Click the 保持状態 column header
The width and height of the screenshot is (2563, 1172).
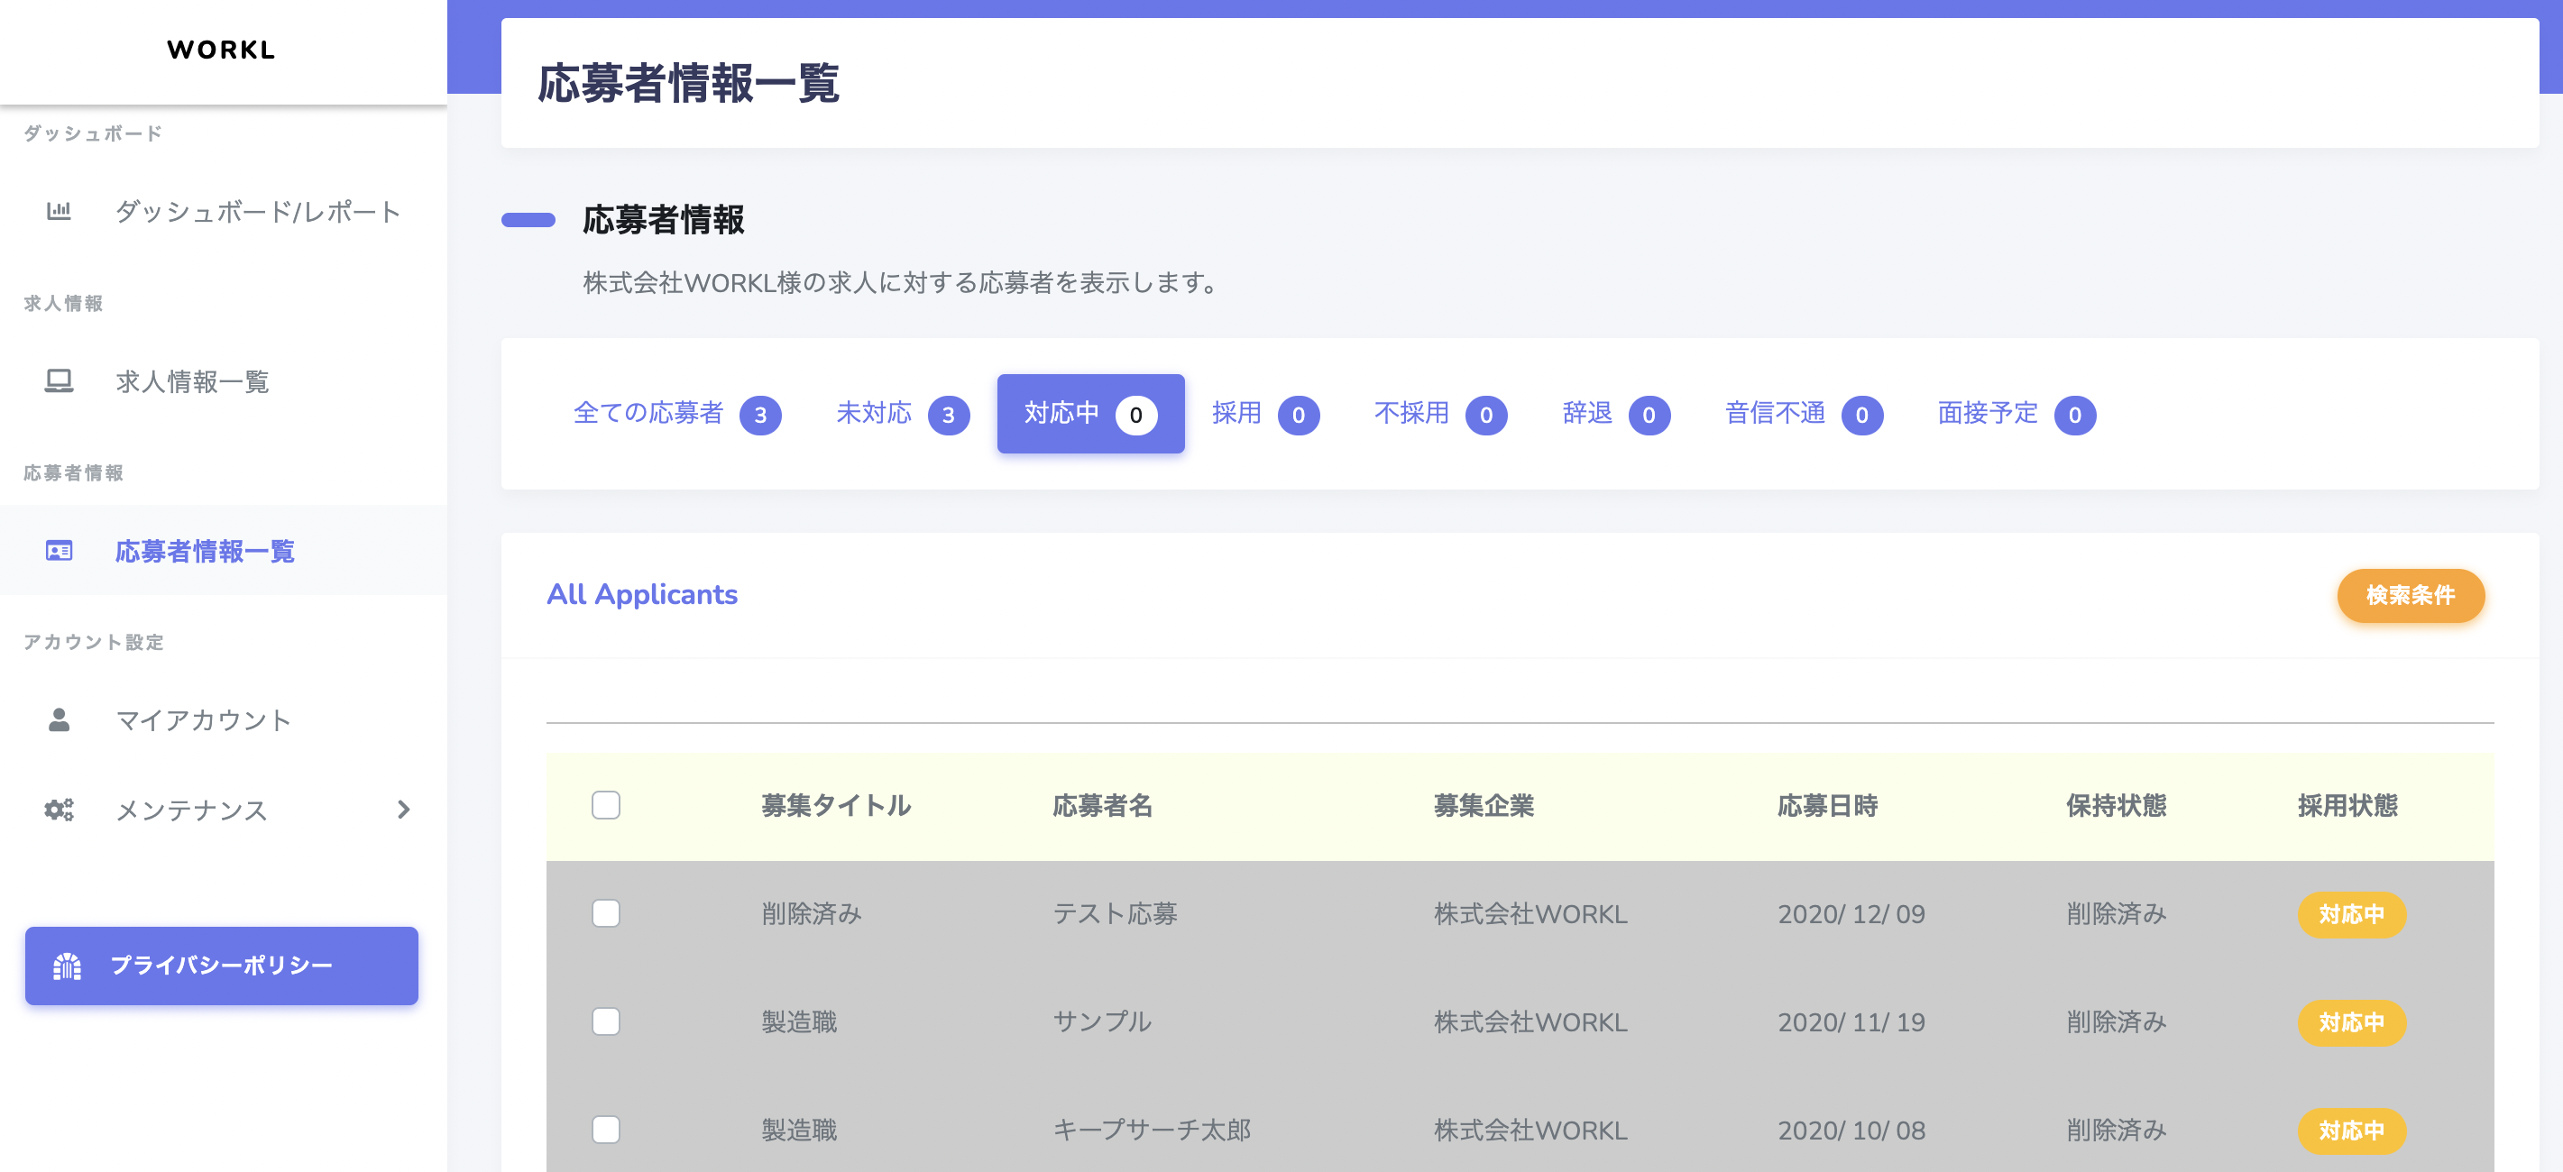click(2117, 806)
